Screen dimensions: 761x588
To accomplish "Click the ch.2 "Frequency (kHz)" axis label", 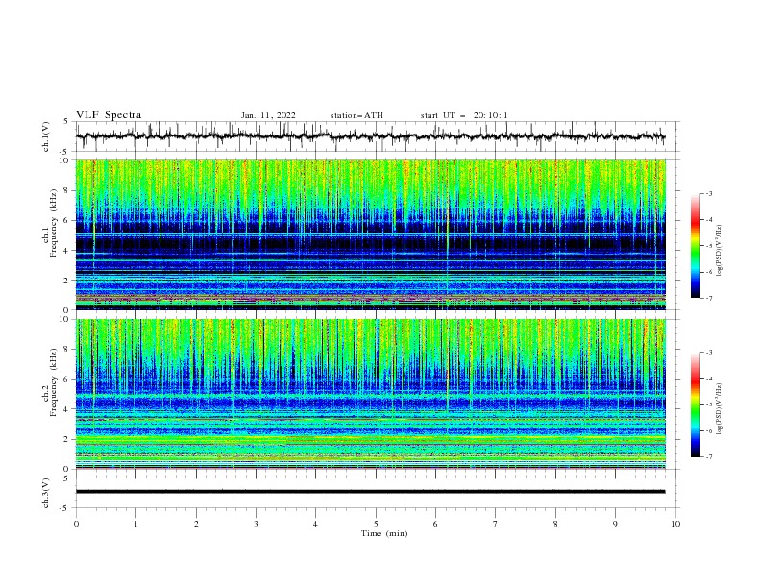I will 53,382.
